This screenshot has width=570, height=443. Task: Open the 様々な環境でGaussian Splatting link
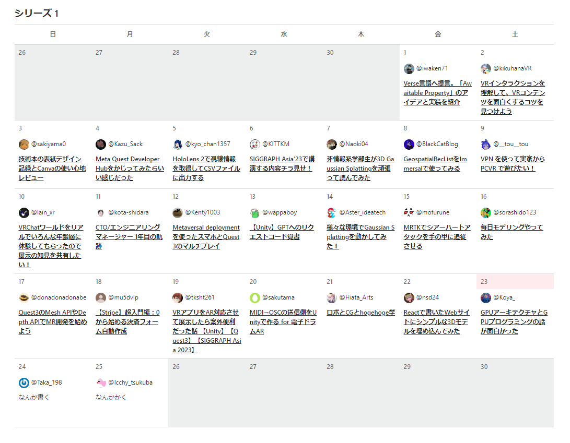360,237
